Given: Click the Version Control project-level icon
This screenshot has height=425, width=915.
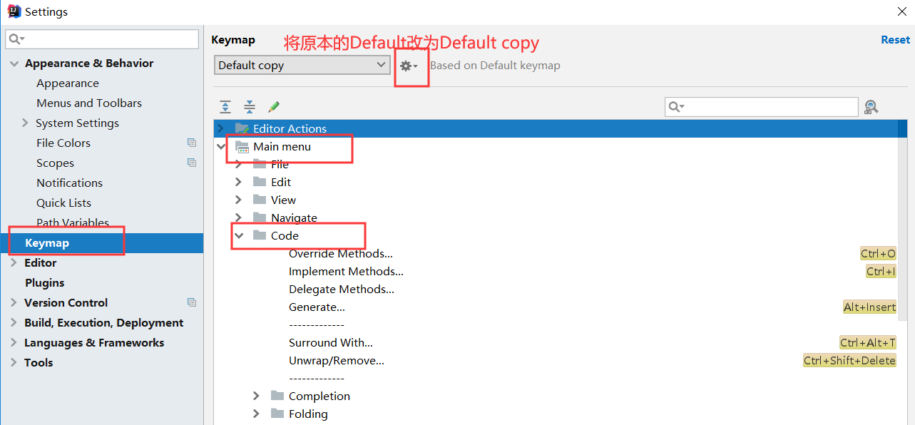Looking at the screenshot, I should [191, 302].
